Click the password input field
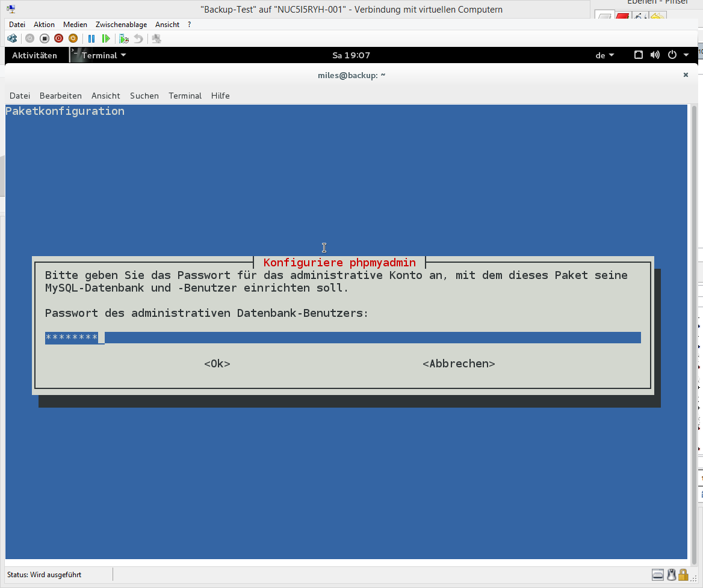 (x=343, y=338)
